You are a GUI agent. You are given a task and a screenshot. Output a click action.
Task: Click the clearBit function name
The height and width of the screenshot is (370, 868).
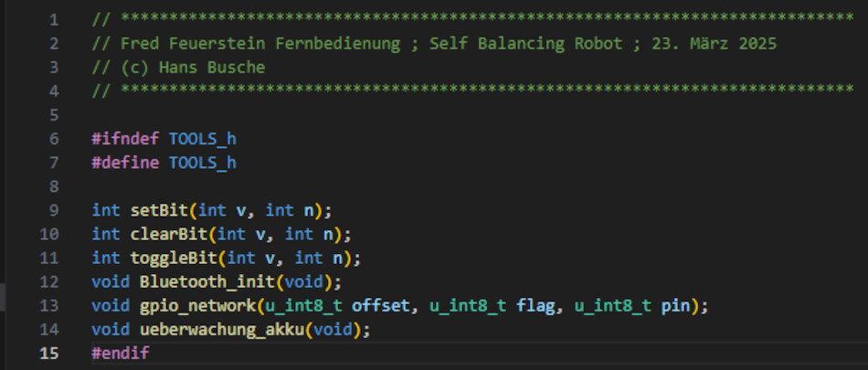pos(169,234)
